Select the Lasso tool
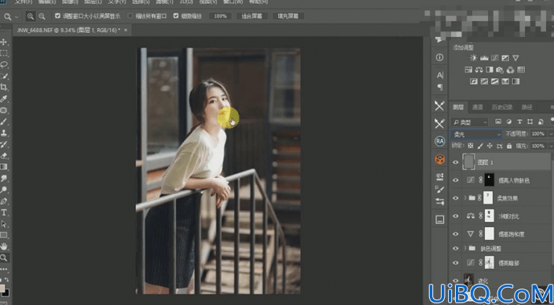Image resolution: width=554 pixels, height=305 pixels. point(4,64)
